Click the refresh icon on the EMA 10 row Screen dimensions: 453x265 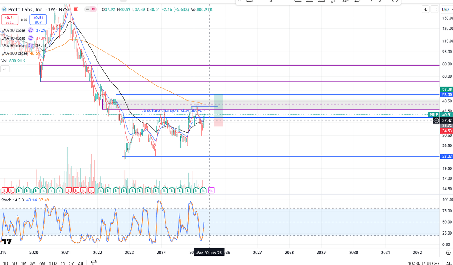pos(31,38)
